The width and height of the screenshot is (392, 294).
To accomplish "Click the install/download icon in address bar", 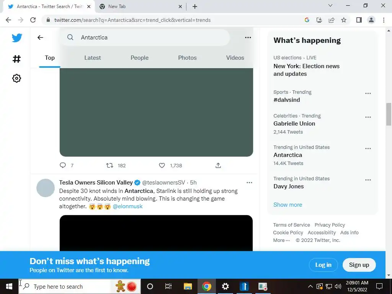I will [319, 20].
